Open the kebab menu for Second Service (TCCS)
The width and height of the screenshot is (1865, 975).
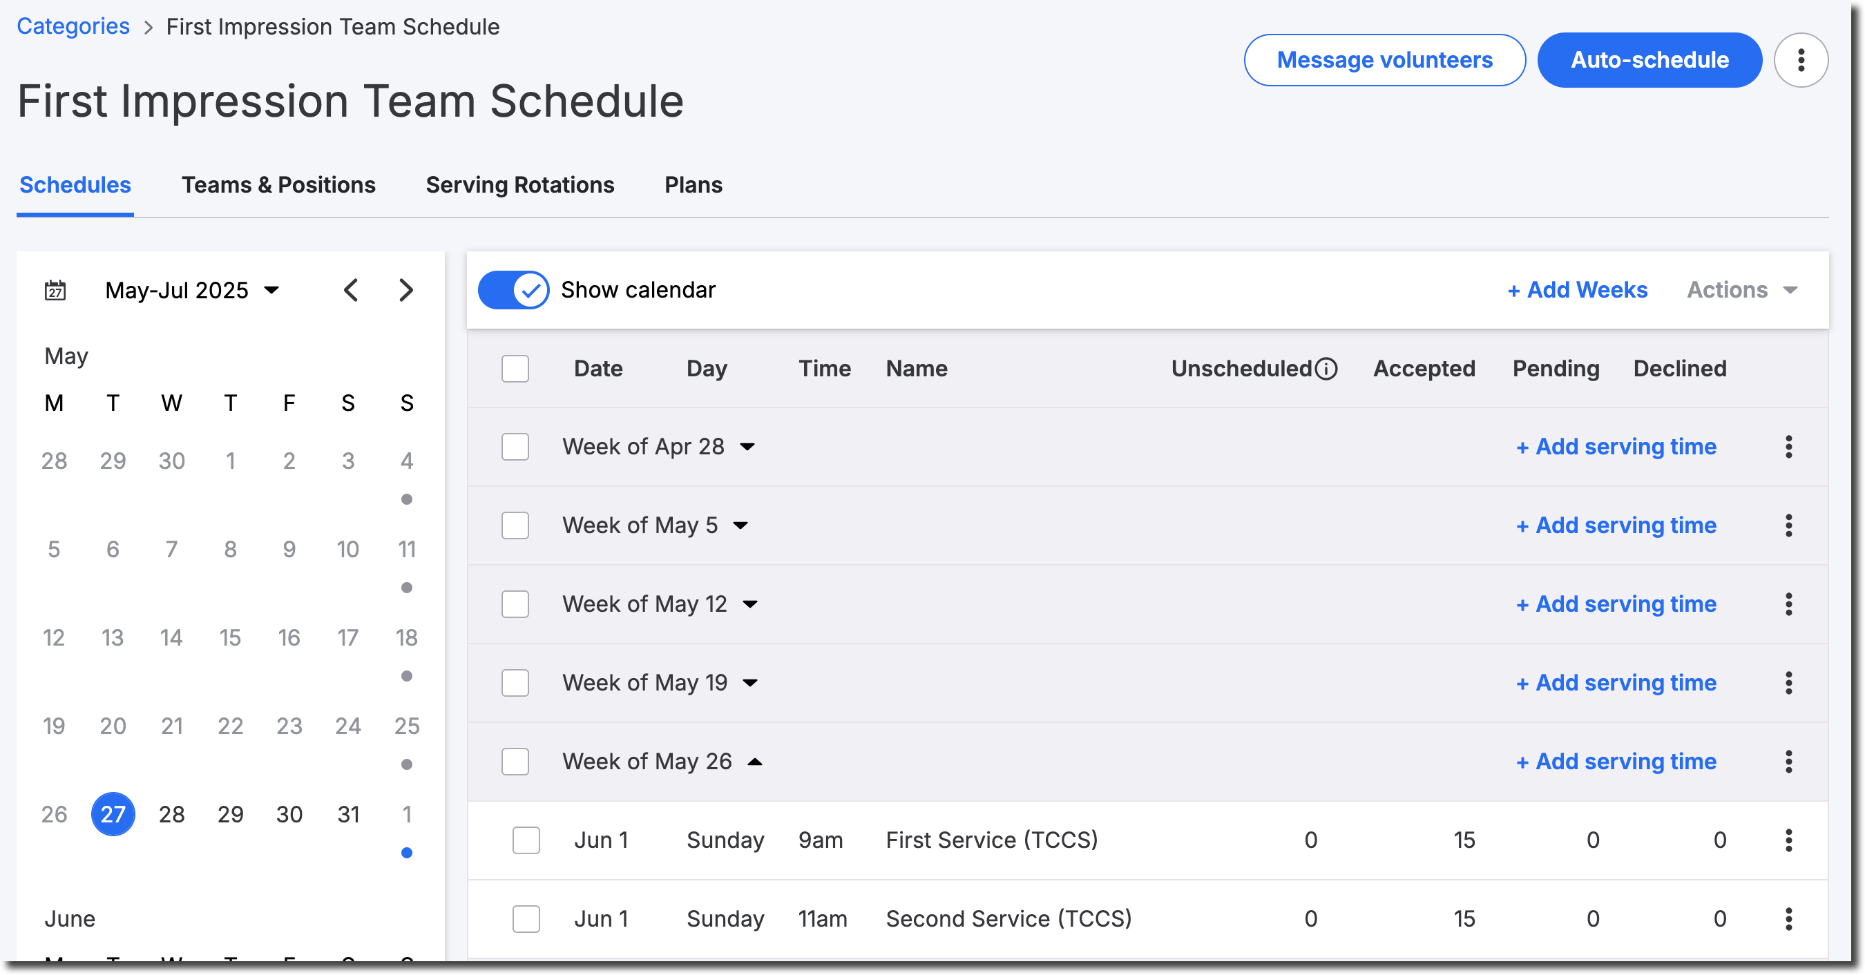[1789, 918]
